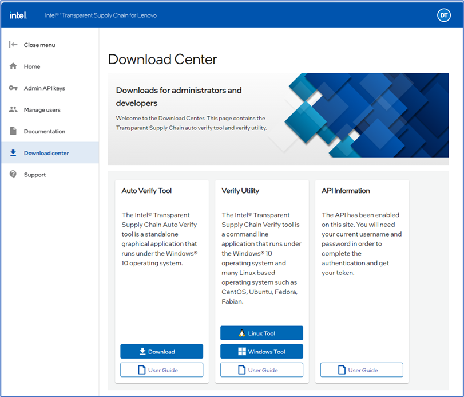Click the blue diamond banner image

coord(366,115)
